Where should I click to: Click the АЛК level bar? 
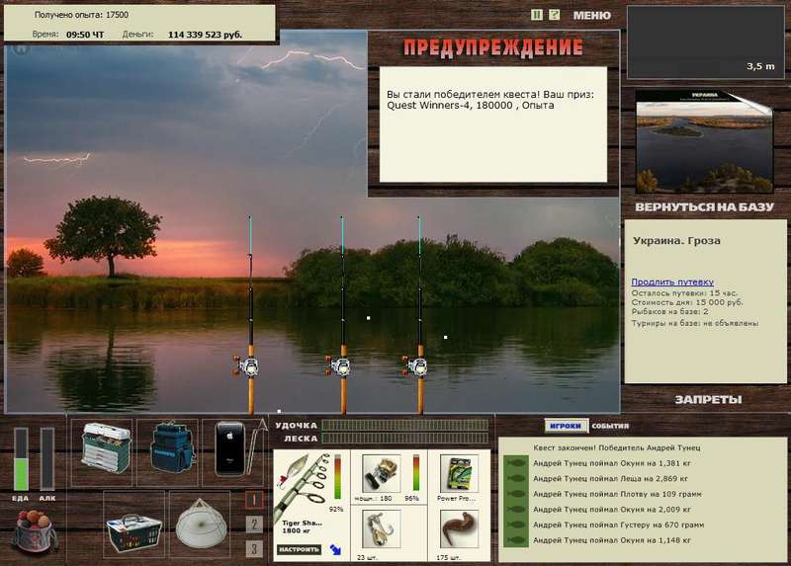coord(46,459)
